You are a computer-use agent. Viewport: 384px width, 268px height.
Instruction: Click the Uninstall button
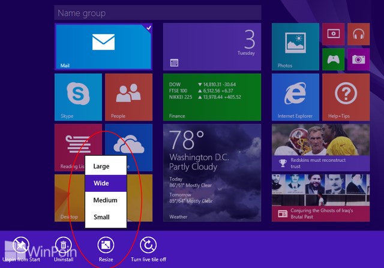(64, 249)
